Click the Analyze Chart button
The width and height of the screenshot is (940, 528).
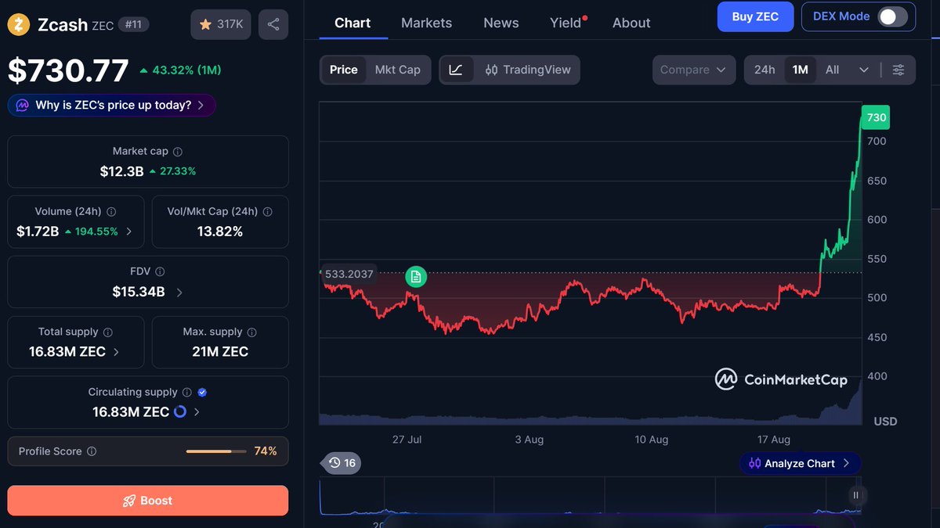click(x=800, y=463)
